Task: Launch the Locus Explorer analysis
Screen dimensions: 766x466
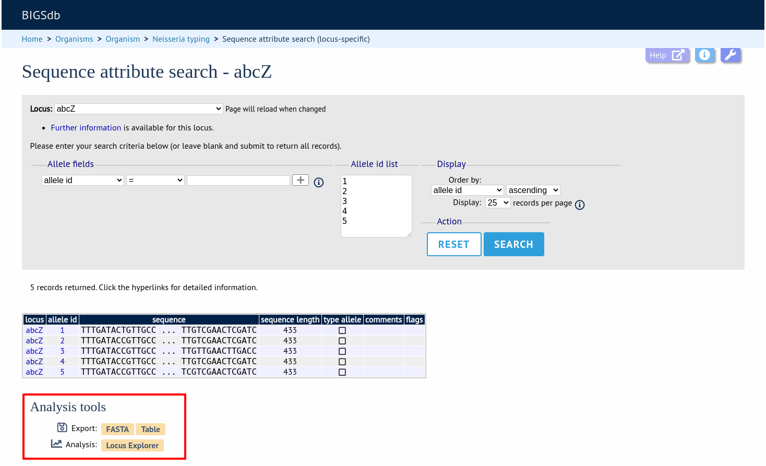Action: click(x=133, y=445)
